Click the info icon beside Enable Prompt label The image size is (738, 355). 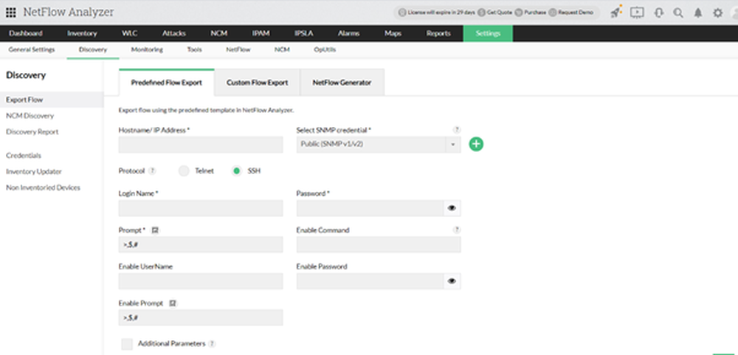click(x=173, y=303)
